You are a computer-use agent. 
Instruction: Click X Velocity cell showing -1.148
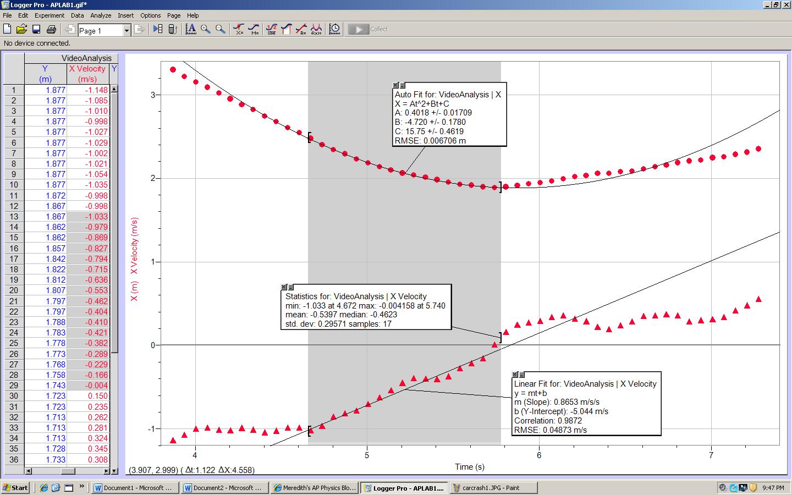(88, 90)
